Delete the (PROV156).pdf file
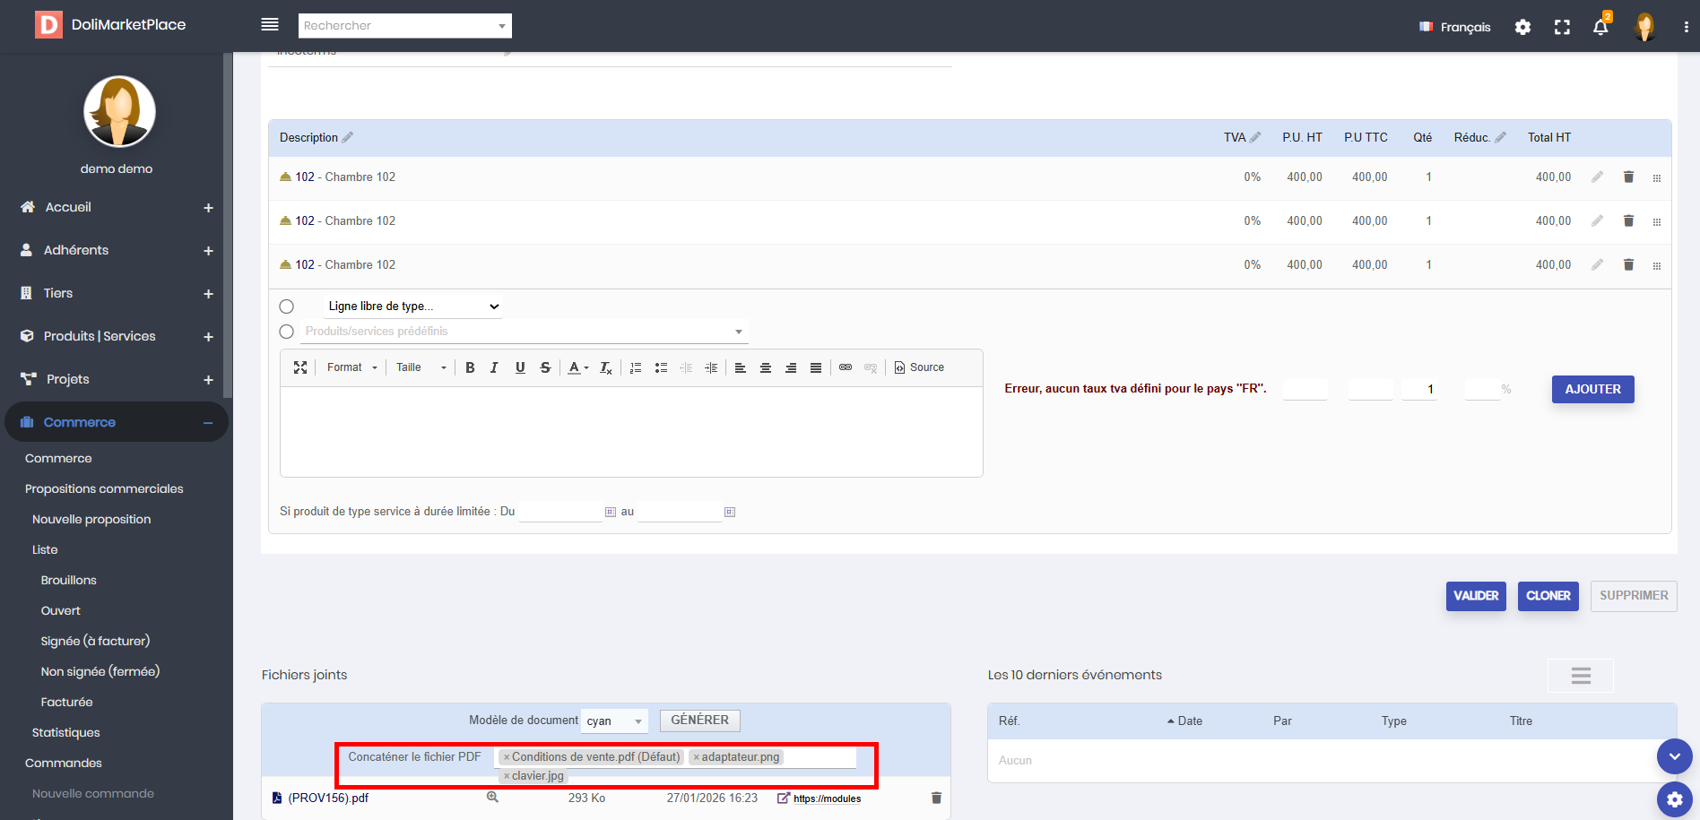This screenshot has width=1700, height=820. coord(936,798)
